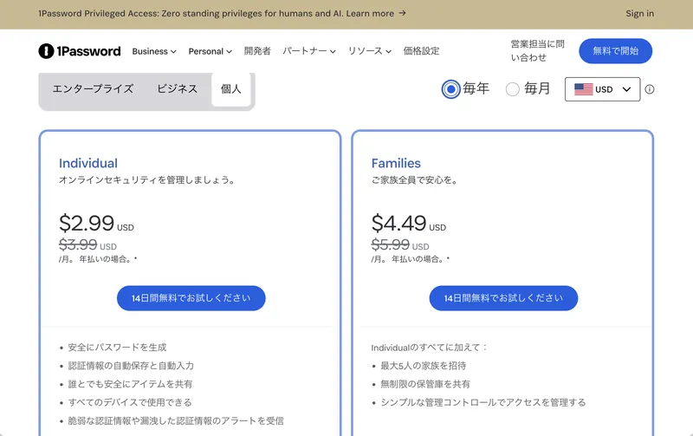693x436 pixels.
Task: Click 最大5人の家族を招待 feature
Action: coord(424,366)
